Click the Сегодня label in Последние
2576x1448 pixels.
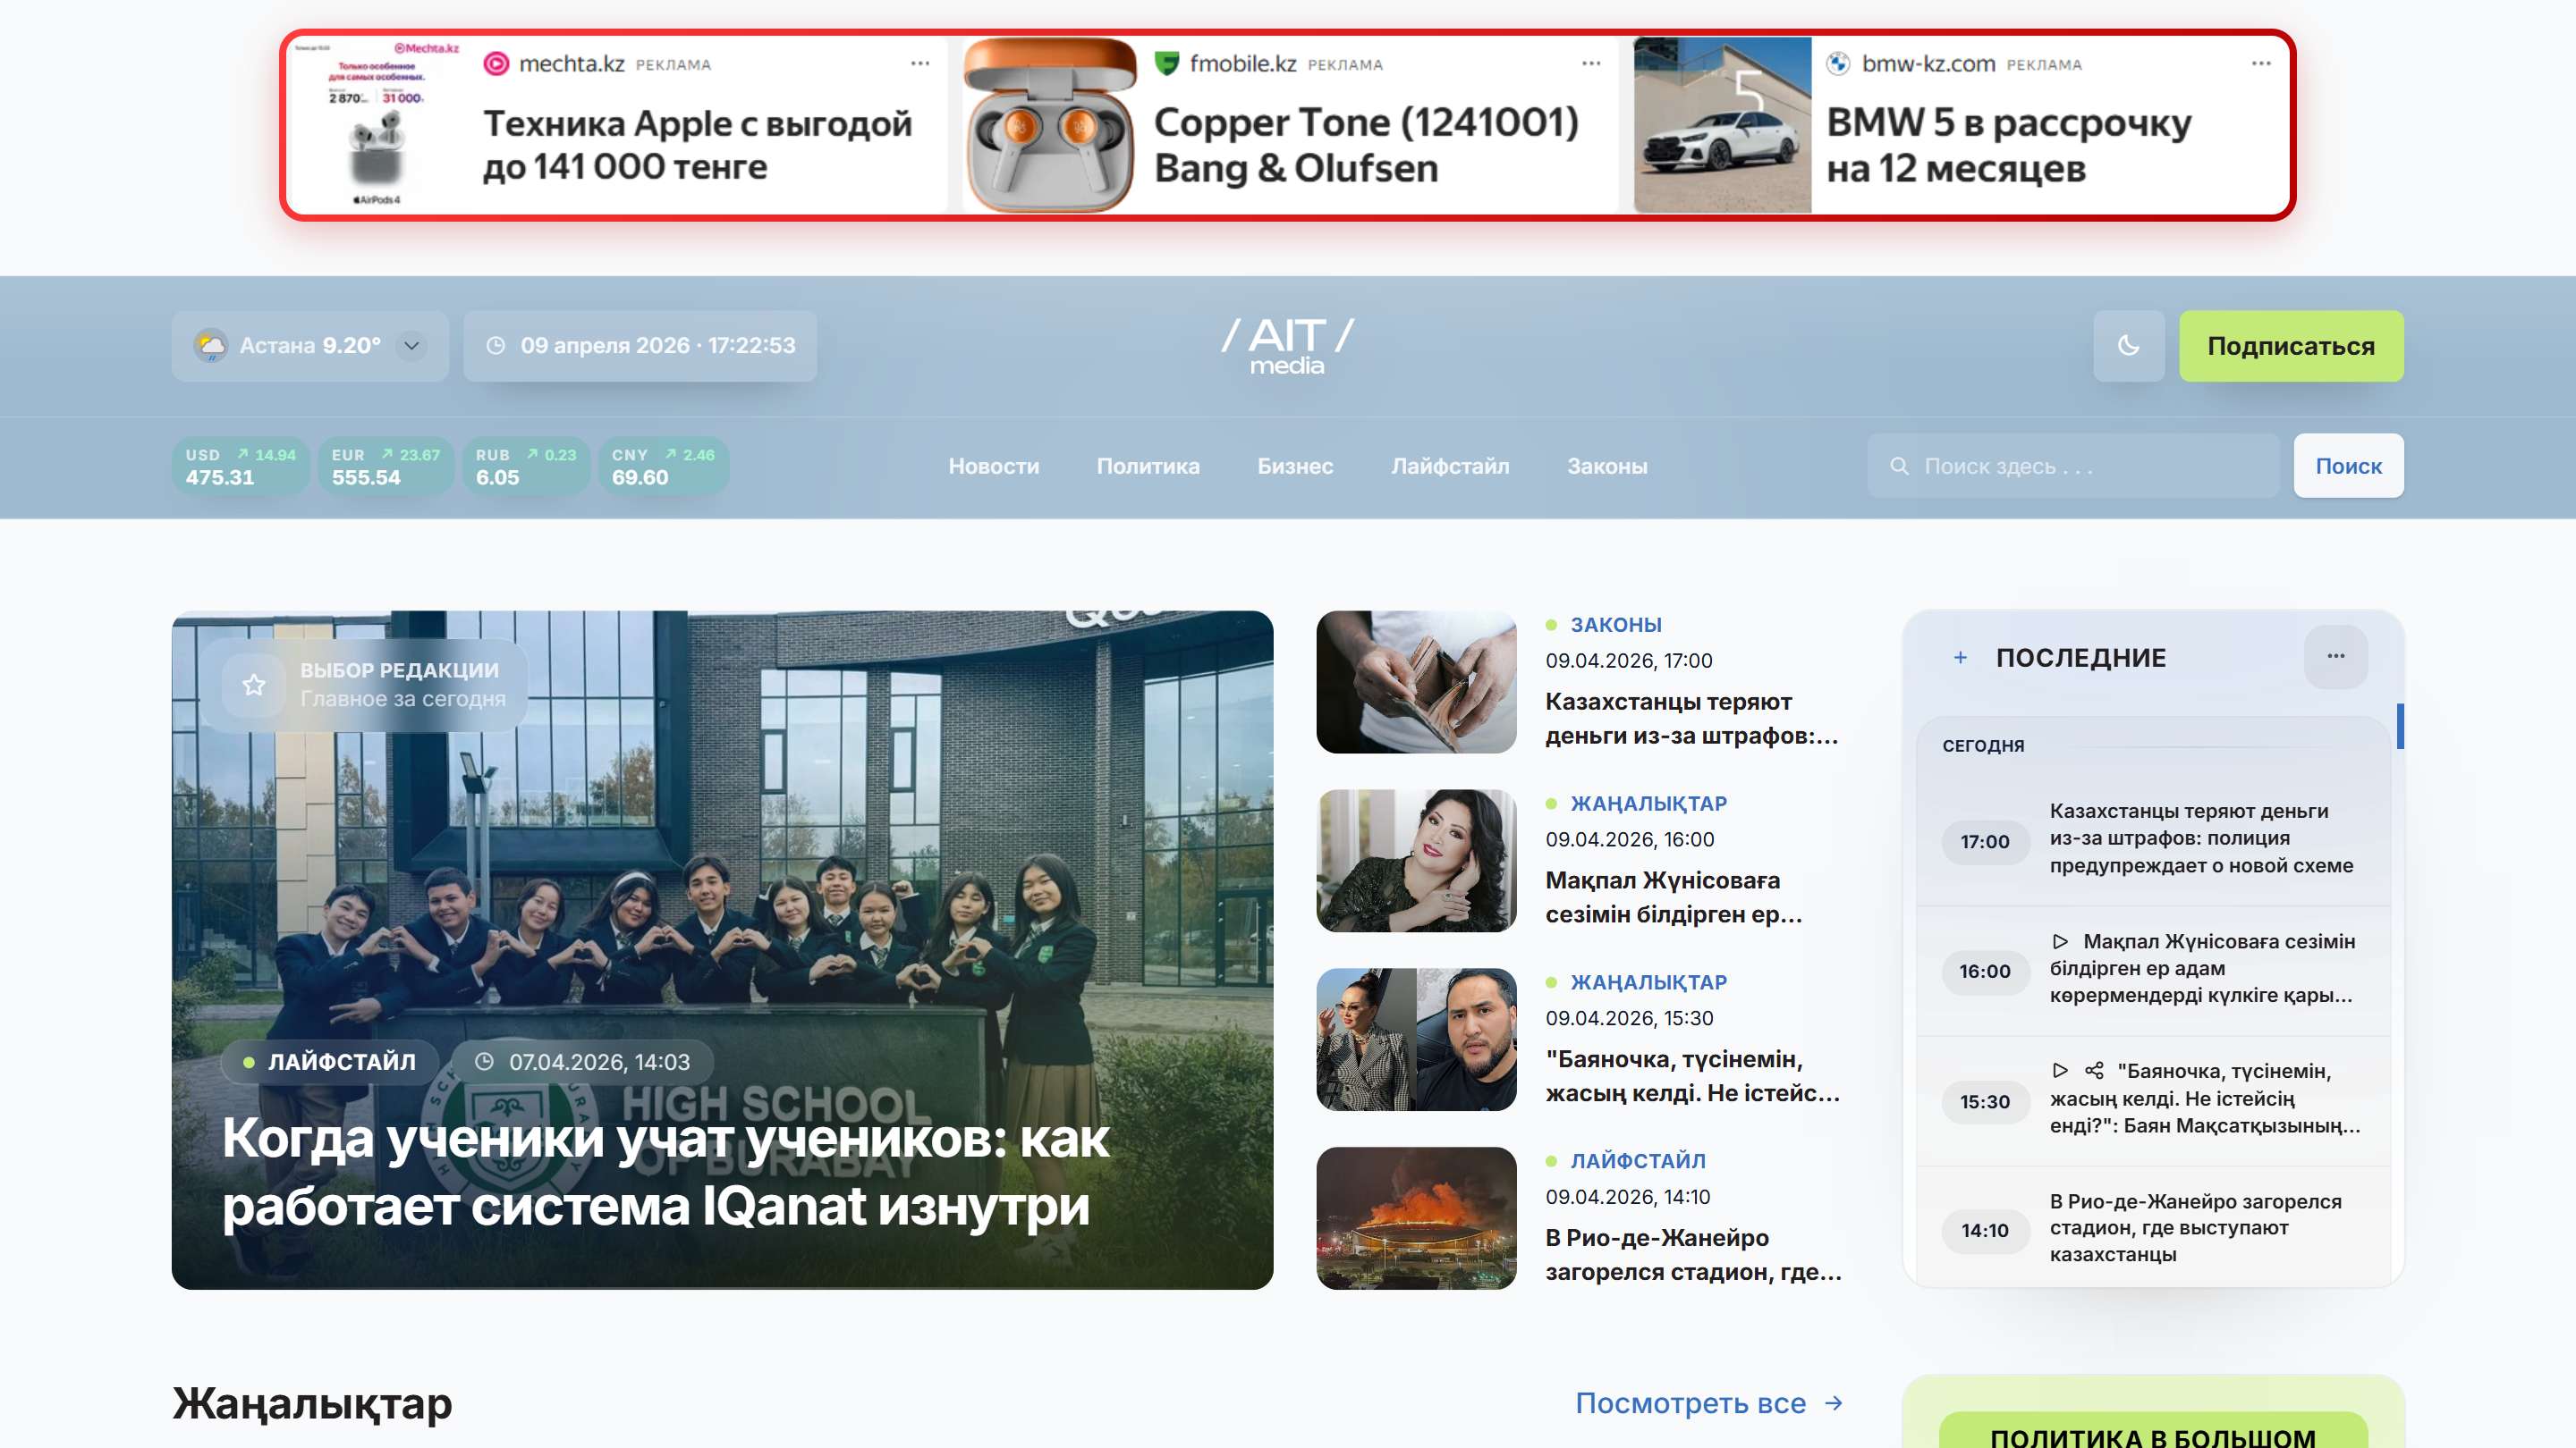[1983, 745]
